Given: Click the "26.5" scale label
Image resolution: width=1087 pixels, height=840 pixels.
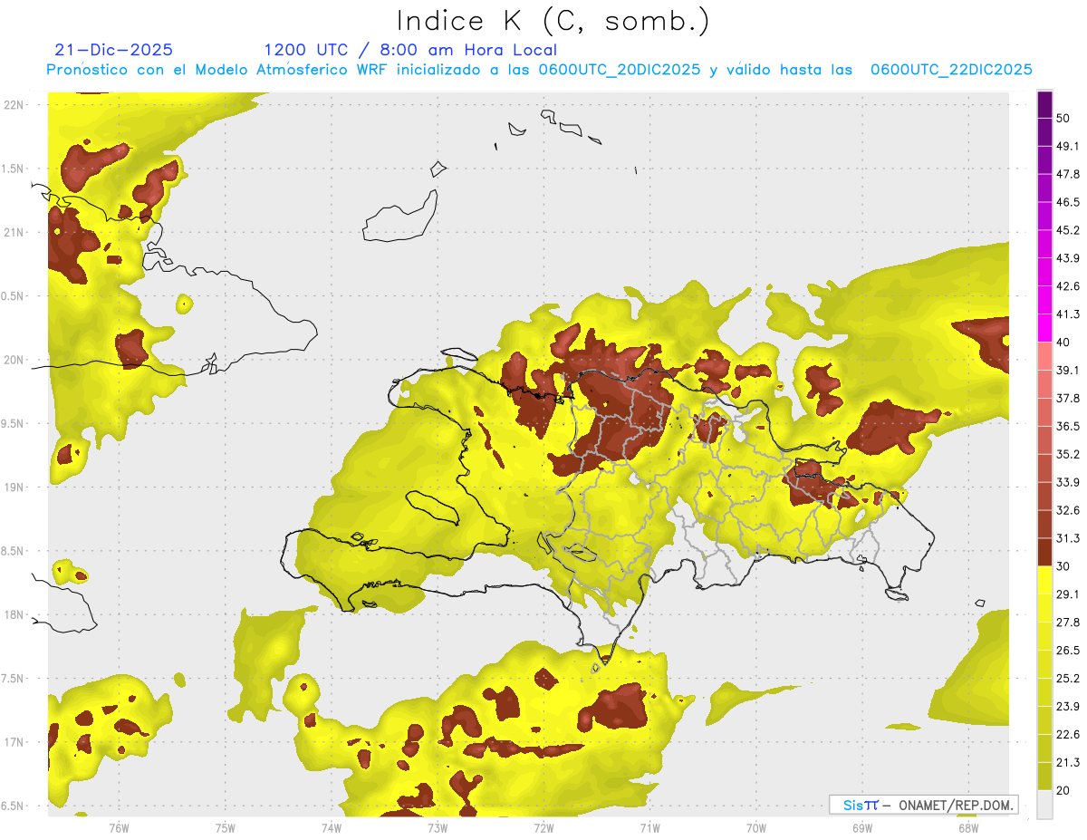Looking at the screenshot, I should coord(1068,651).
